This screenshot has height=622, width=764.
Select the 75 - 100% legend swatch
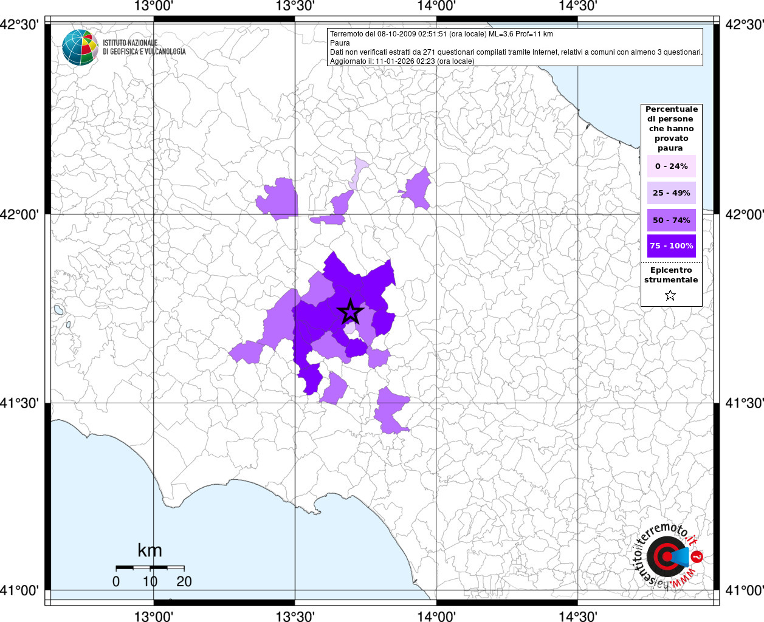(x=672, y=245)
